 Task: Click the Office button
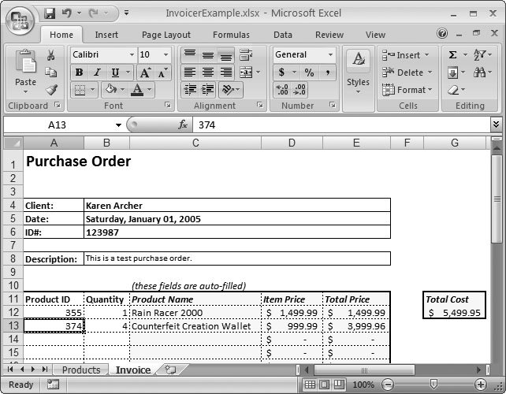click(20, 17)
